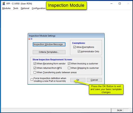Click the red x icon in settings dialog

coord(29,39)
